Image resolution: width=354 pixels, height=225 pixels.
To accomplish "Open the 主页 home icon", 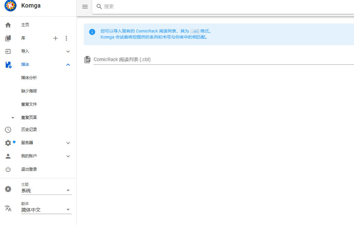I will click(x=8, y=25).
